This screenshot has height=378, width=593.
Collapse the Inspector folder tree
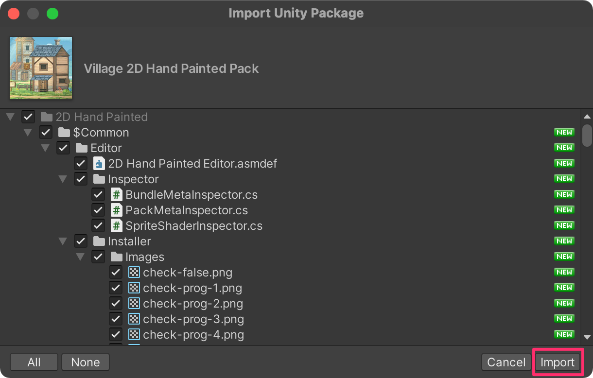pos(63,179)
